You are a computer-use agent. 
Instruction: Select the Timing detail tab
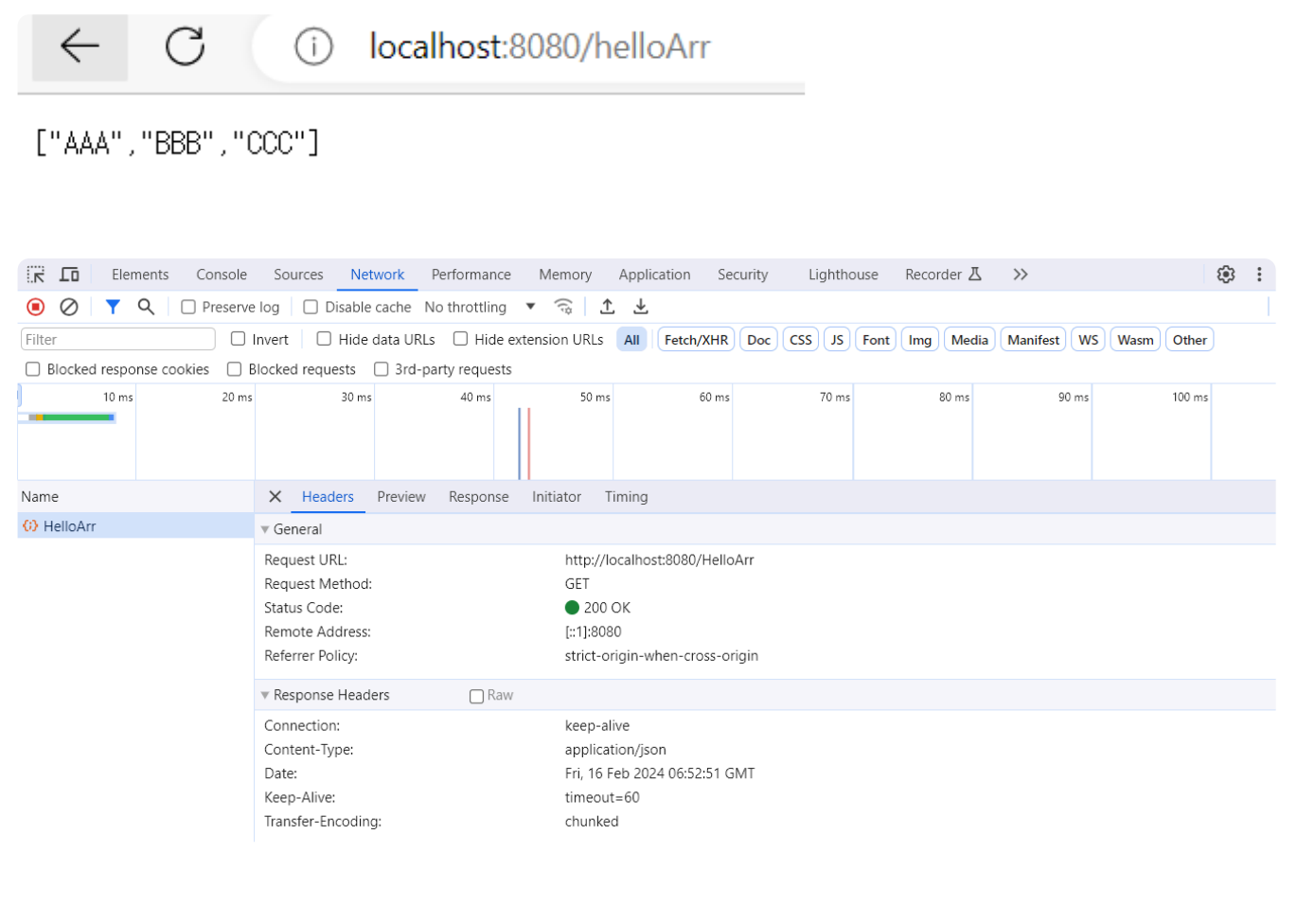pos(627,497)
